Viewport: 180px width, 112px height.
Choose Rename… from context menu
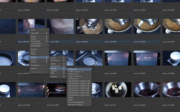(39, 49)
